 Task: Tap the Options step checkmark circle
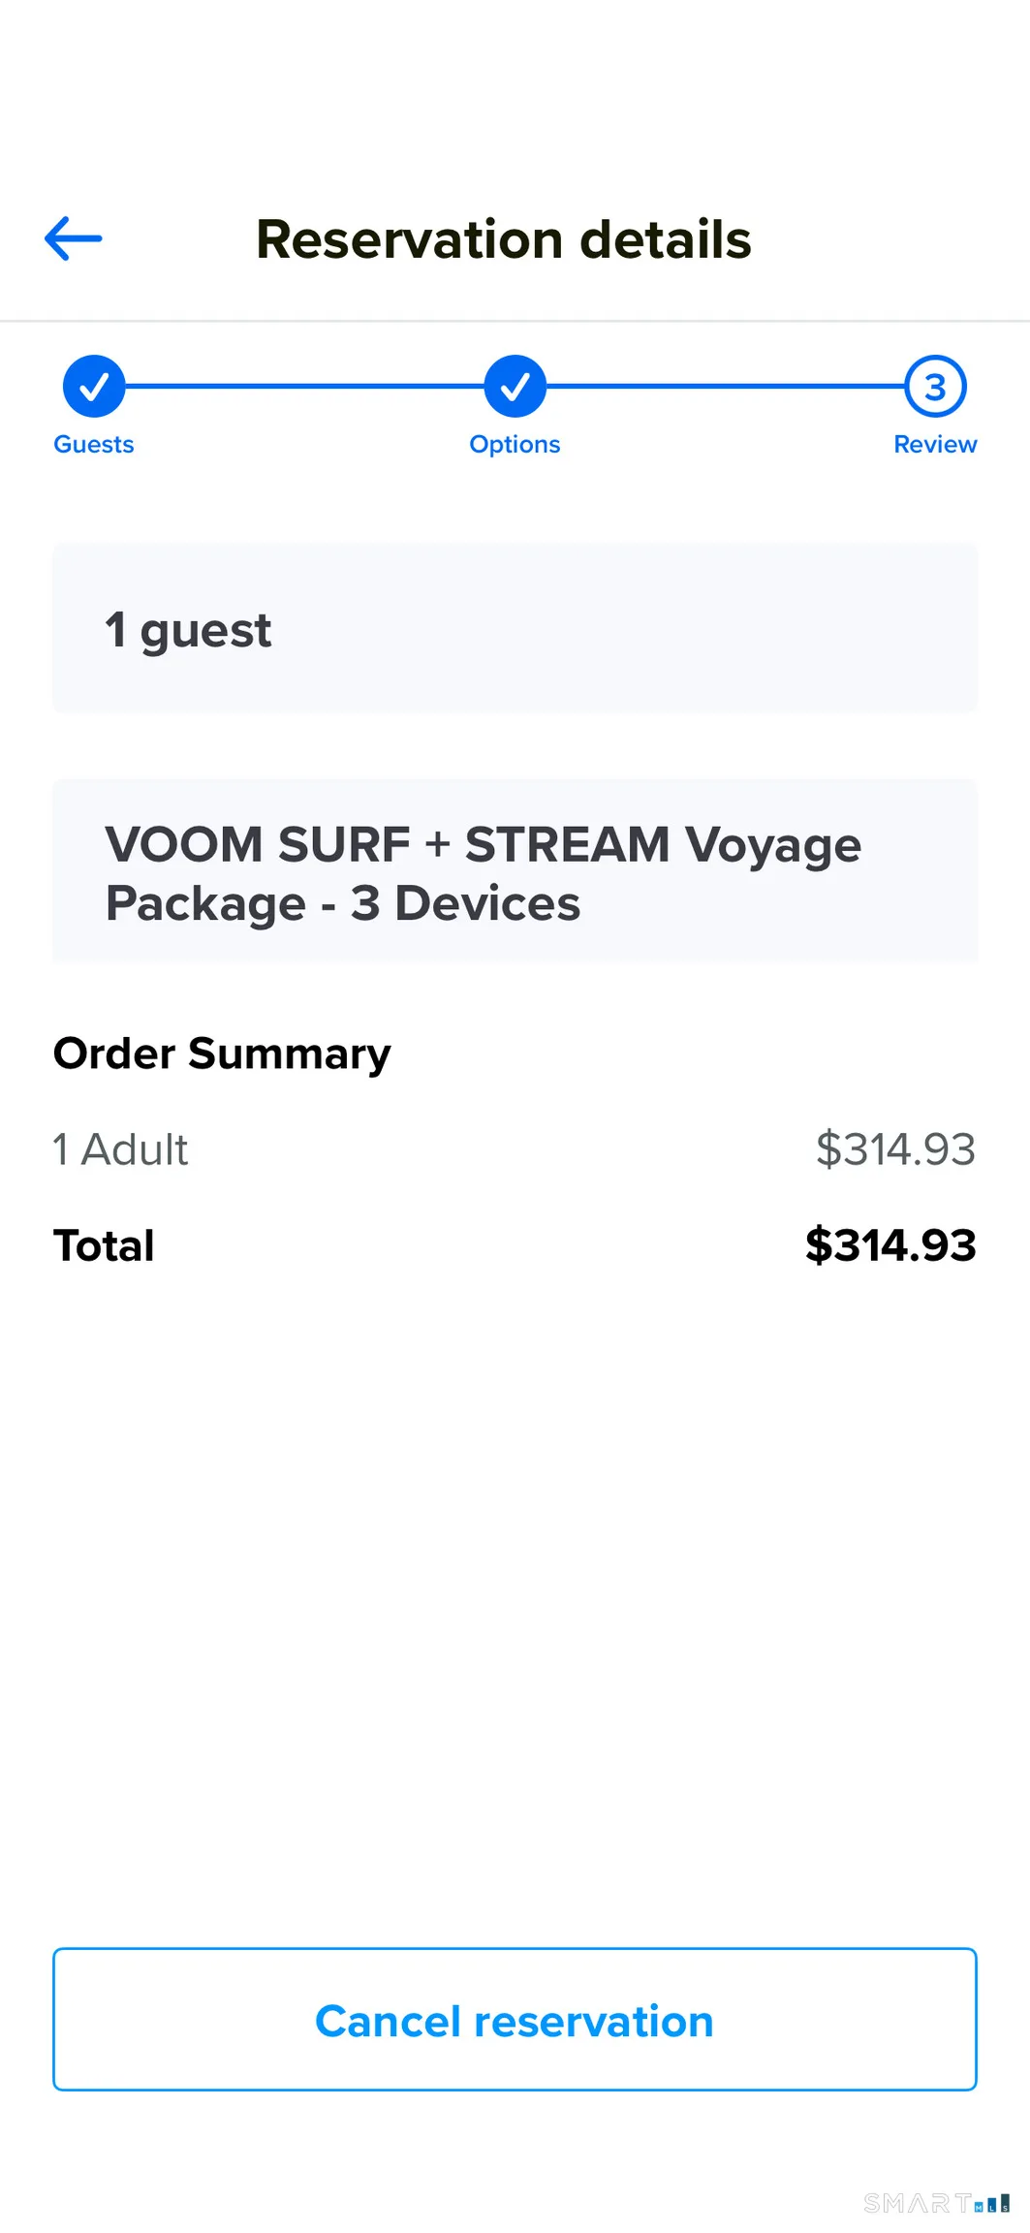pos(515,386)
